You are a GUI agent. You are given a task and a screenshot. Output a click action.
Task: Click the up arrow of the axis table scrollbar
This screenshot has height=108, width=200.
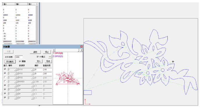[x=37, y=4]
